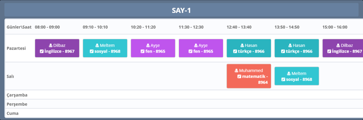This screenshot has height=120, width=363.
Task: Click the 09:10 - 10:10 time header
Action: pos(95,27)
